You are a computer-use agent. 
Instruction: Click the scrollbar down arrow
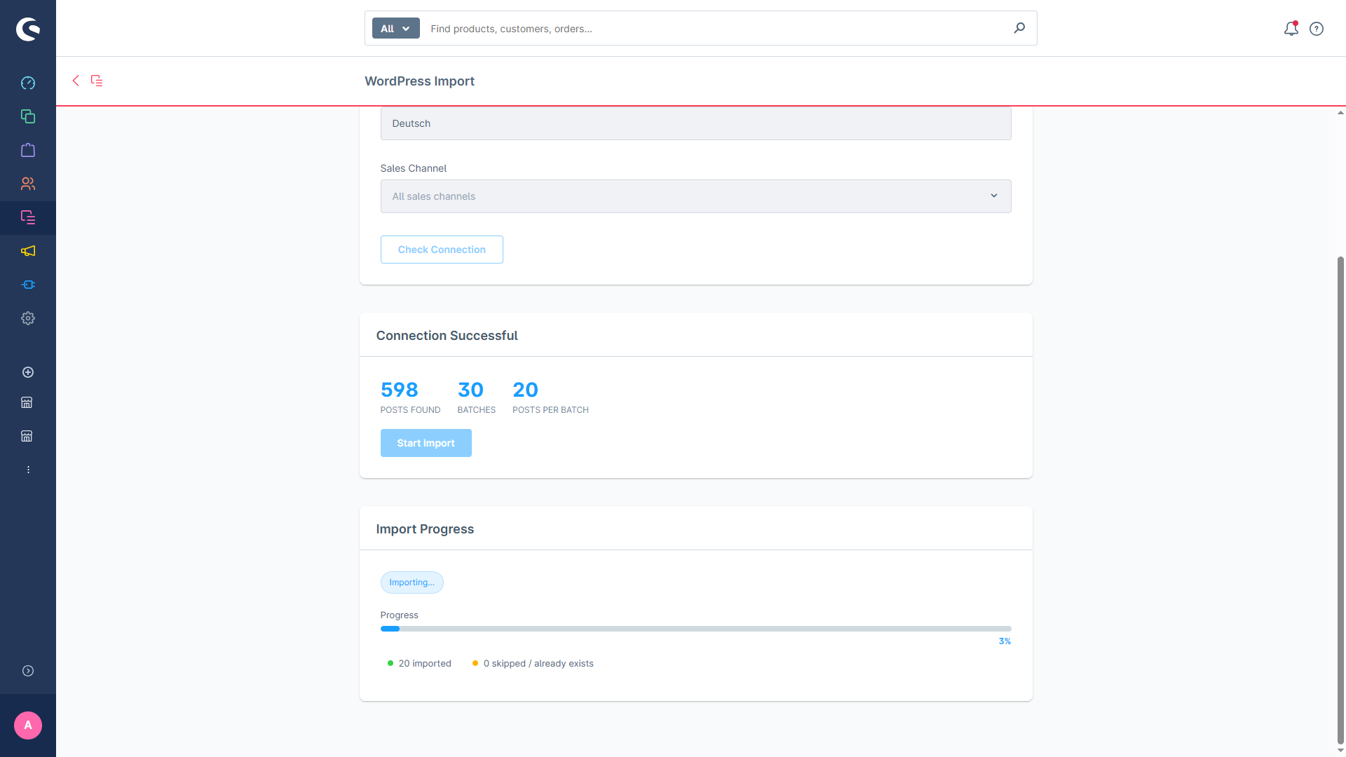pos(1340,751)
